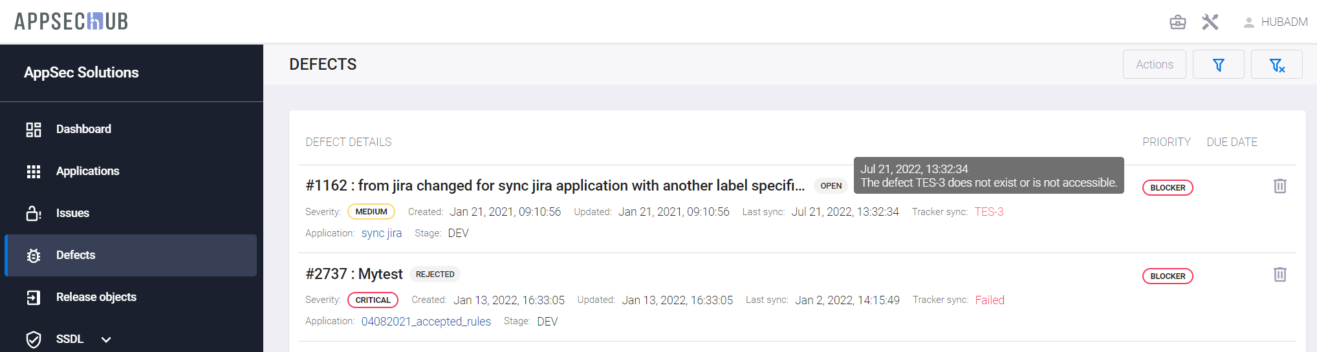
Task: Select Defects in the sidebar
Action: point(76,255)
